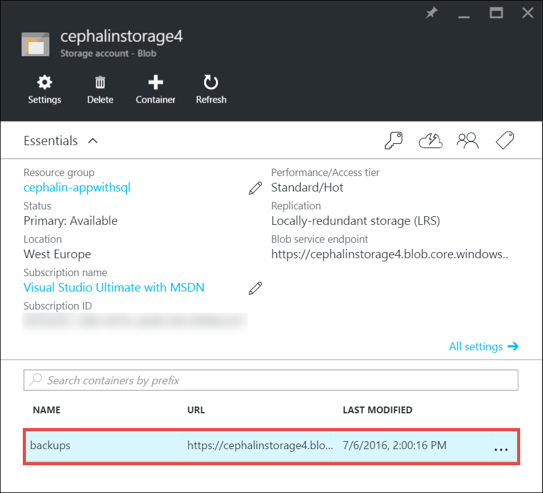Click the tags icon in Essentials
Viewport: 543px width, 493px height.
[505, 141]
